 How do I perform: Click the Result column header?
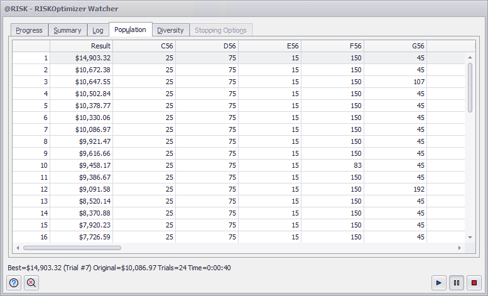tap(82, 46)
